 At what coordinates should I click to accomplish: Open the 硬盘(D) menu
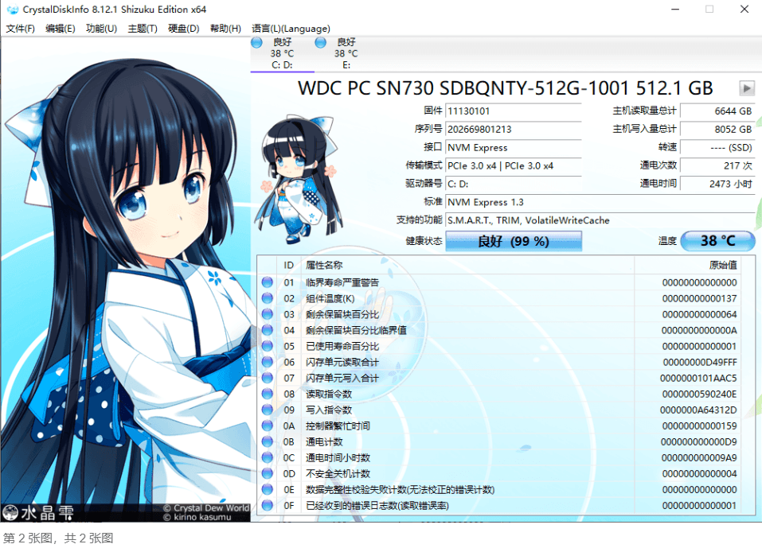[x=184, y=29]
